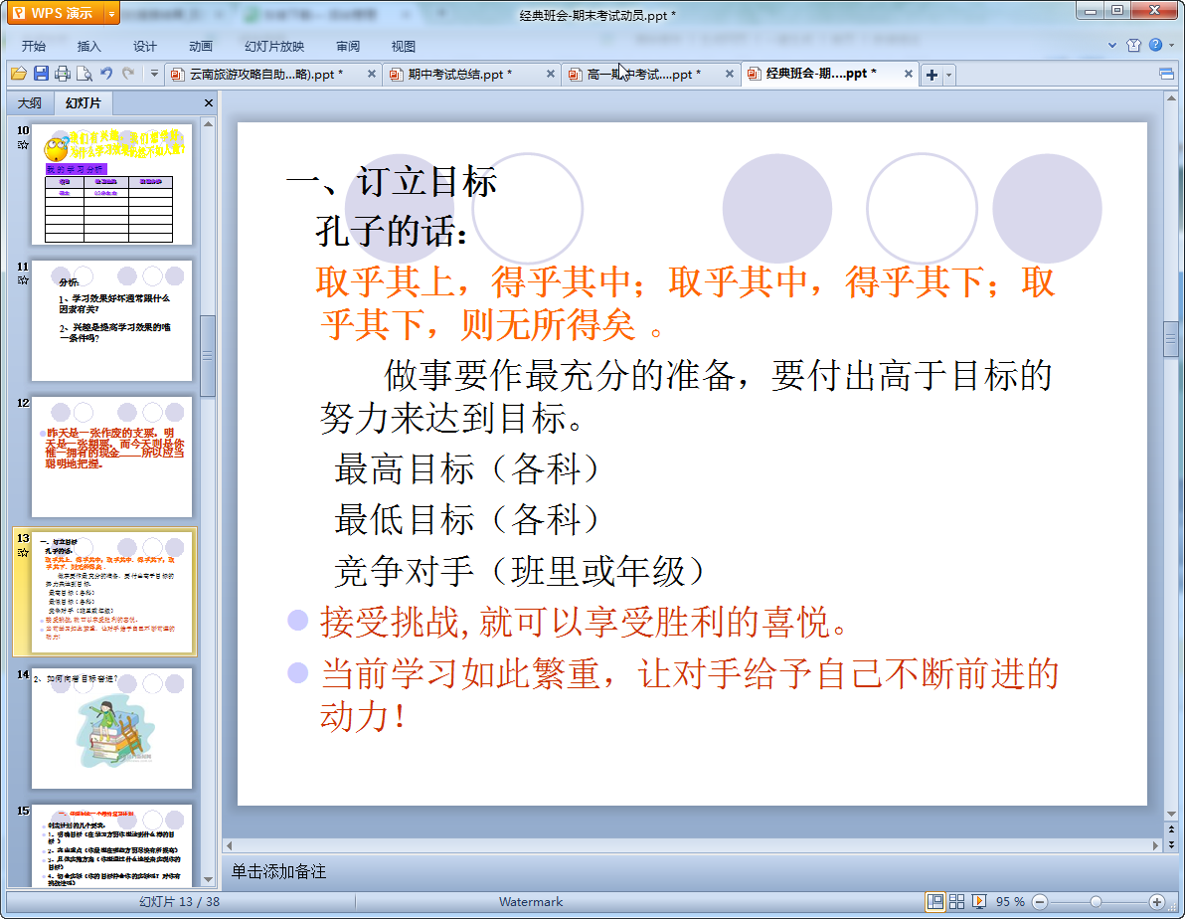Image resolution: width=1185 pixels, height=919 pixels.
Task: Go to previous slide with double-up arrow
Action: point(1171,829)
